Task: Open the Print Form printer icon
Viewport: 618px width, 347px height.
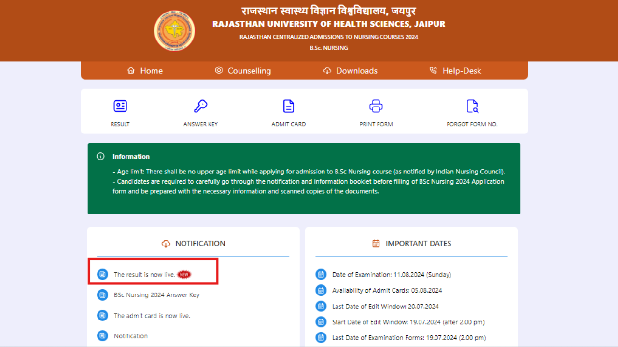Action: (x=376, y=106)
